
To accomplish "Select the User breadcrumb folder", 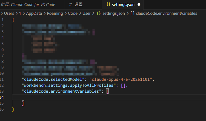I will tap(86, 14).
